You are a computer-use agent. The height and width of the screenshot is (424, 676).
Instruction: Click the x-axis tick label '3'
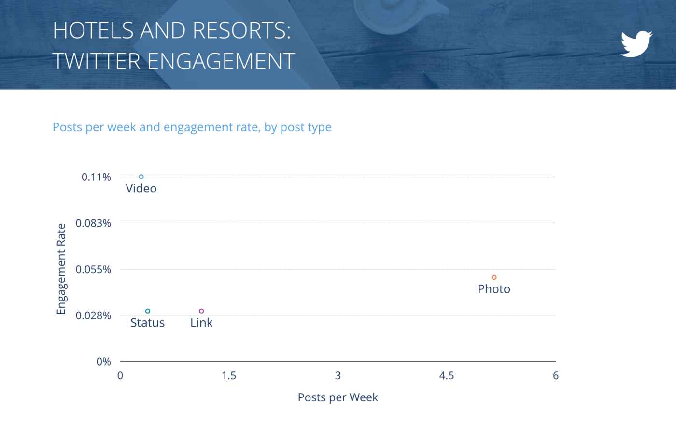[x=338, y=376]
